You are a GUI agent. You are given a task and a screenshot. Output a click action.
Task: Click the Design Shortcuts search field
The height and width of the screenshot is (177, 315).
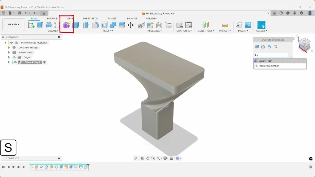pos(271,55)
